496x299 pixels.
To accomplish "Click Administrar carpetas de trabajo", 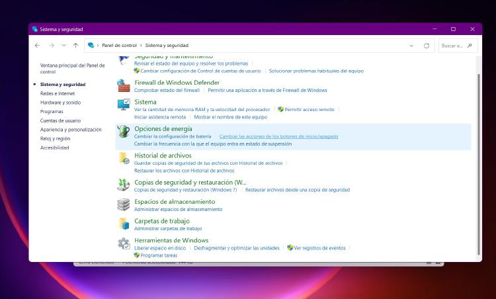I will [x=168, y=228].
